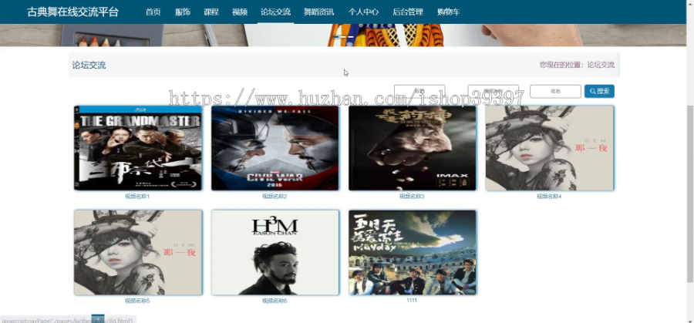Open 后台管理 from the navbar
Viewport: 694px width, 323px height.
[x=408, y=12]
